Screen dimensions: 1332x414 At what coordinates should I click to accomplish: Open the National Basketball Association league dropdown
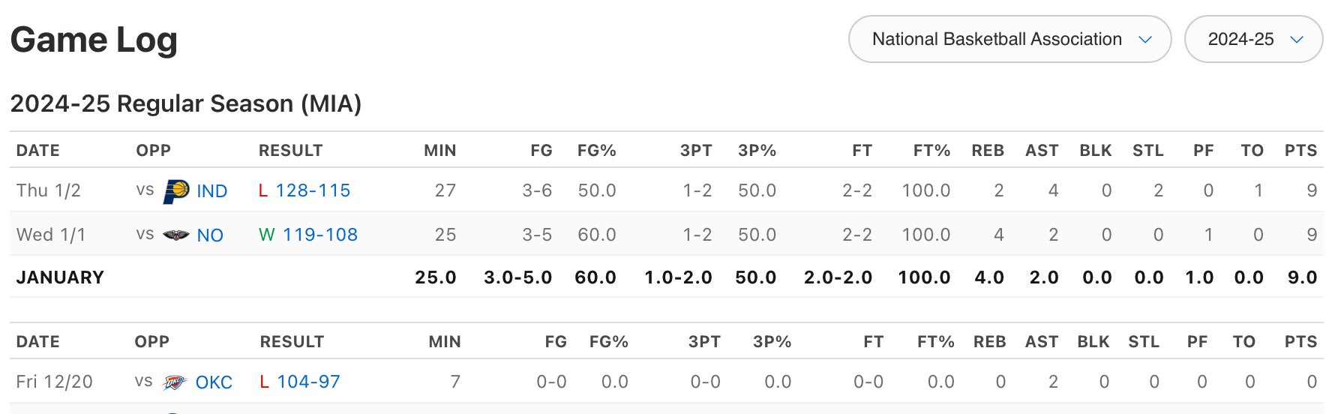coord(1009,39)
